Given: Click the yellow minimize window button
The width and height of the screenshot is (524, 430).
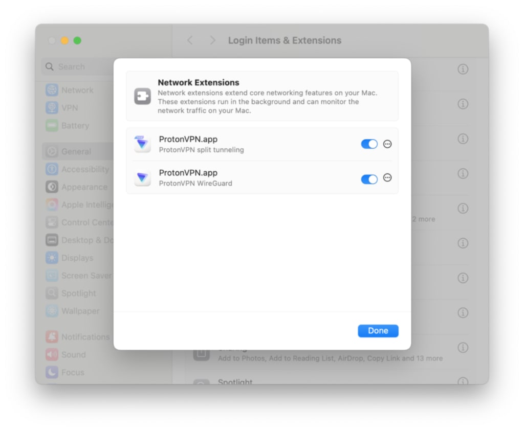Looking at the screenshot, I should click(x=64, y=40).
